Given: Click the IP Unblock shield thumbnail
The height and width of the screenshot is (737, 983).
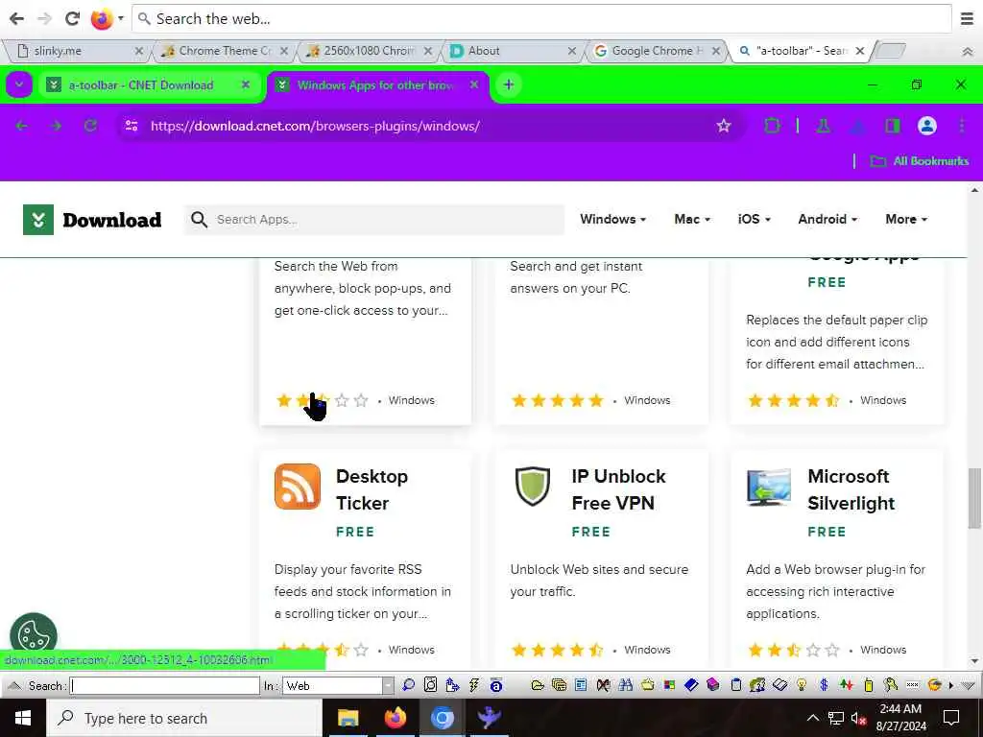Looking at the screenshot, I should pyautogui.click(x=532, y=487).
